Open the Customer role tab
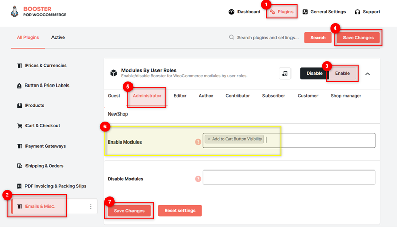This screenshot has height=227, width=397. point(308,96)
